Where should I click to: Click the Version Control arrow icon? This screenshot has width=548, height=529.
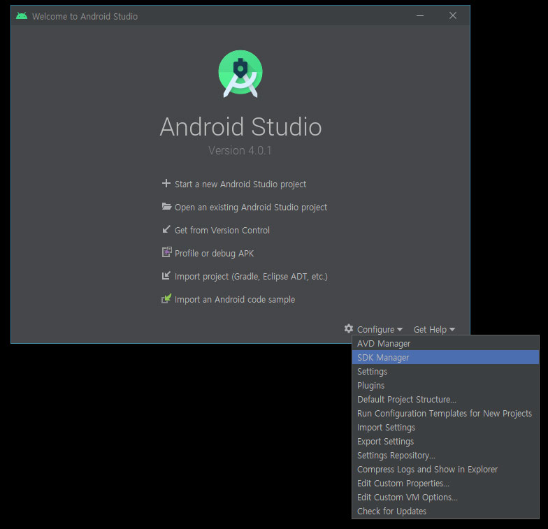[x=166, y=229]
